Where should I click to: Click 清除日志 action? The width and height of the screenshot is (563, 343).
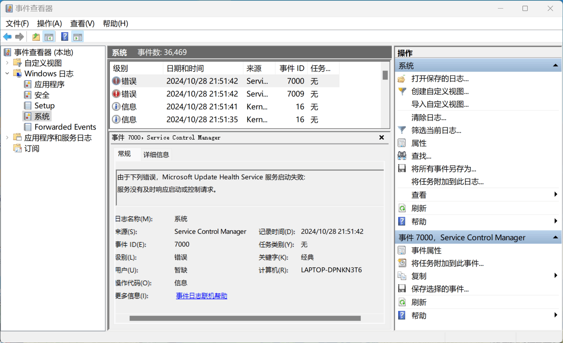coord(429,117)
